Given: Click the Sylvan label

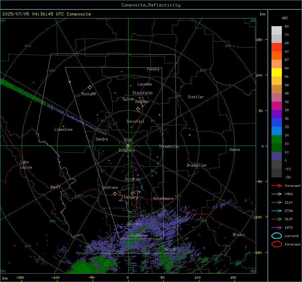Looking at the screenshot, I should [128, 99].
